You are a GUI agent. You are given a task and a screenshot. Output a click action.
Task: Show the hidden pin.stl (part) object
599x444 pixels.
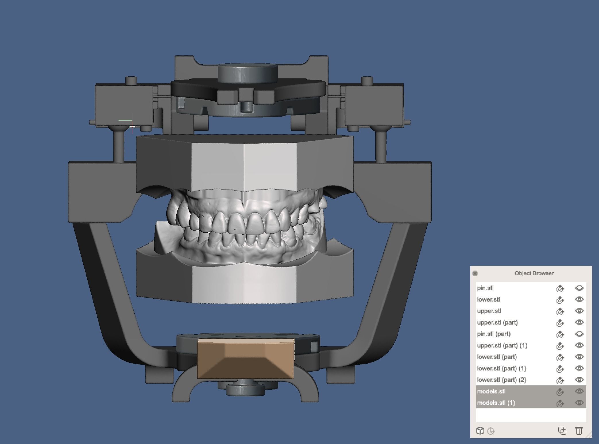tap(579, 334)
